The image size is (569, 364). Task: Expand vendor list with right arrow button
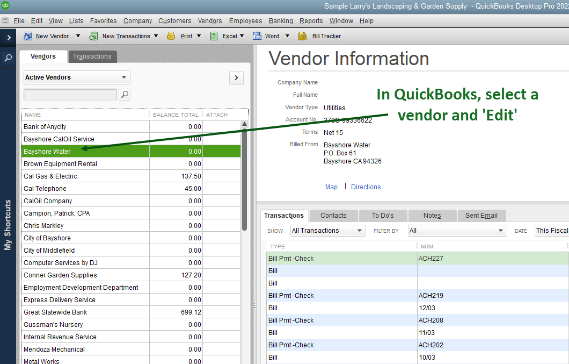(x=236, y=77)
